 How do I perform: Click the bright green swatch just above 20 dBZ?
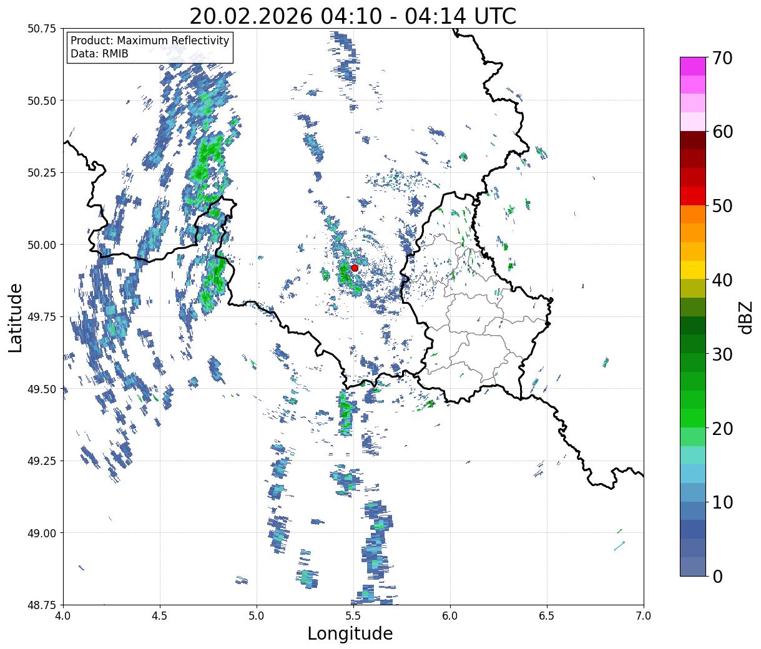pyautogui.click(x=693, y=418)
